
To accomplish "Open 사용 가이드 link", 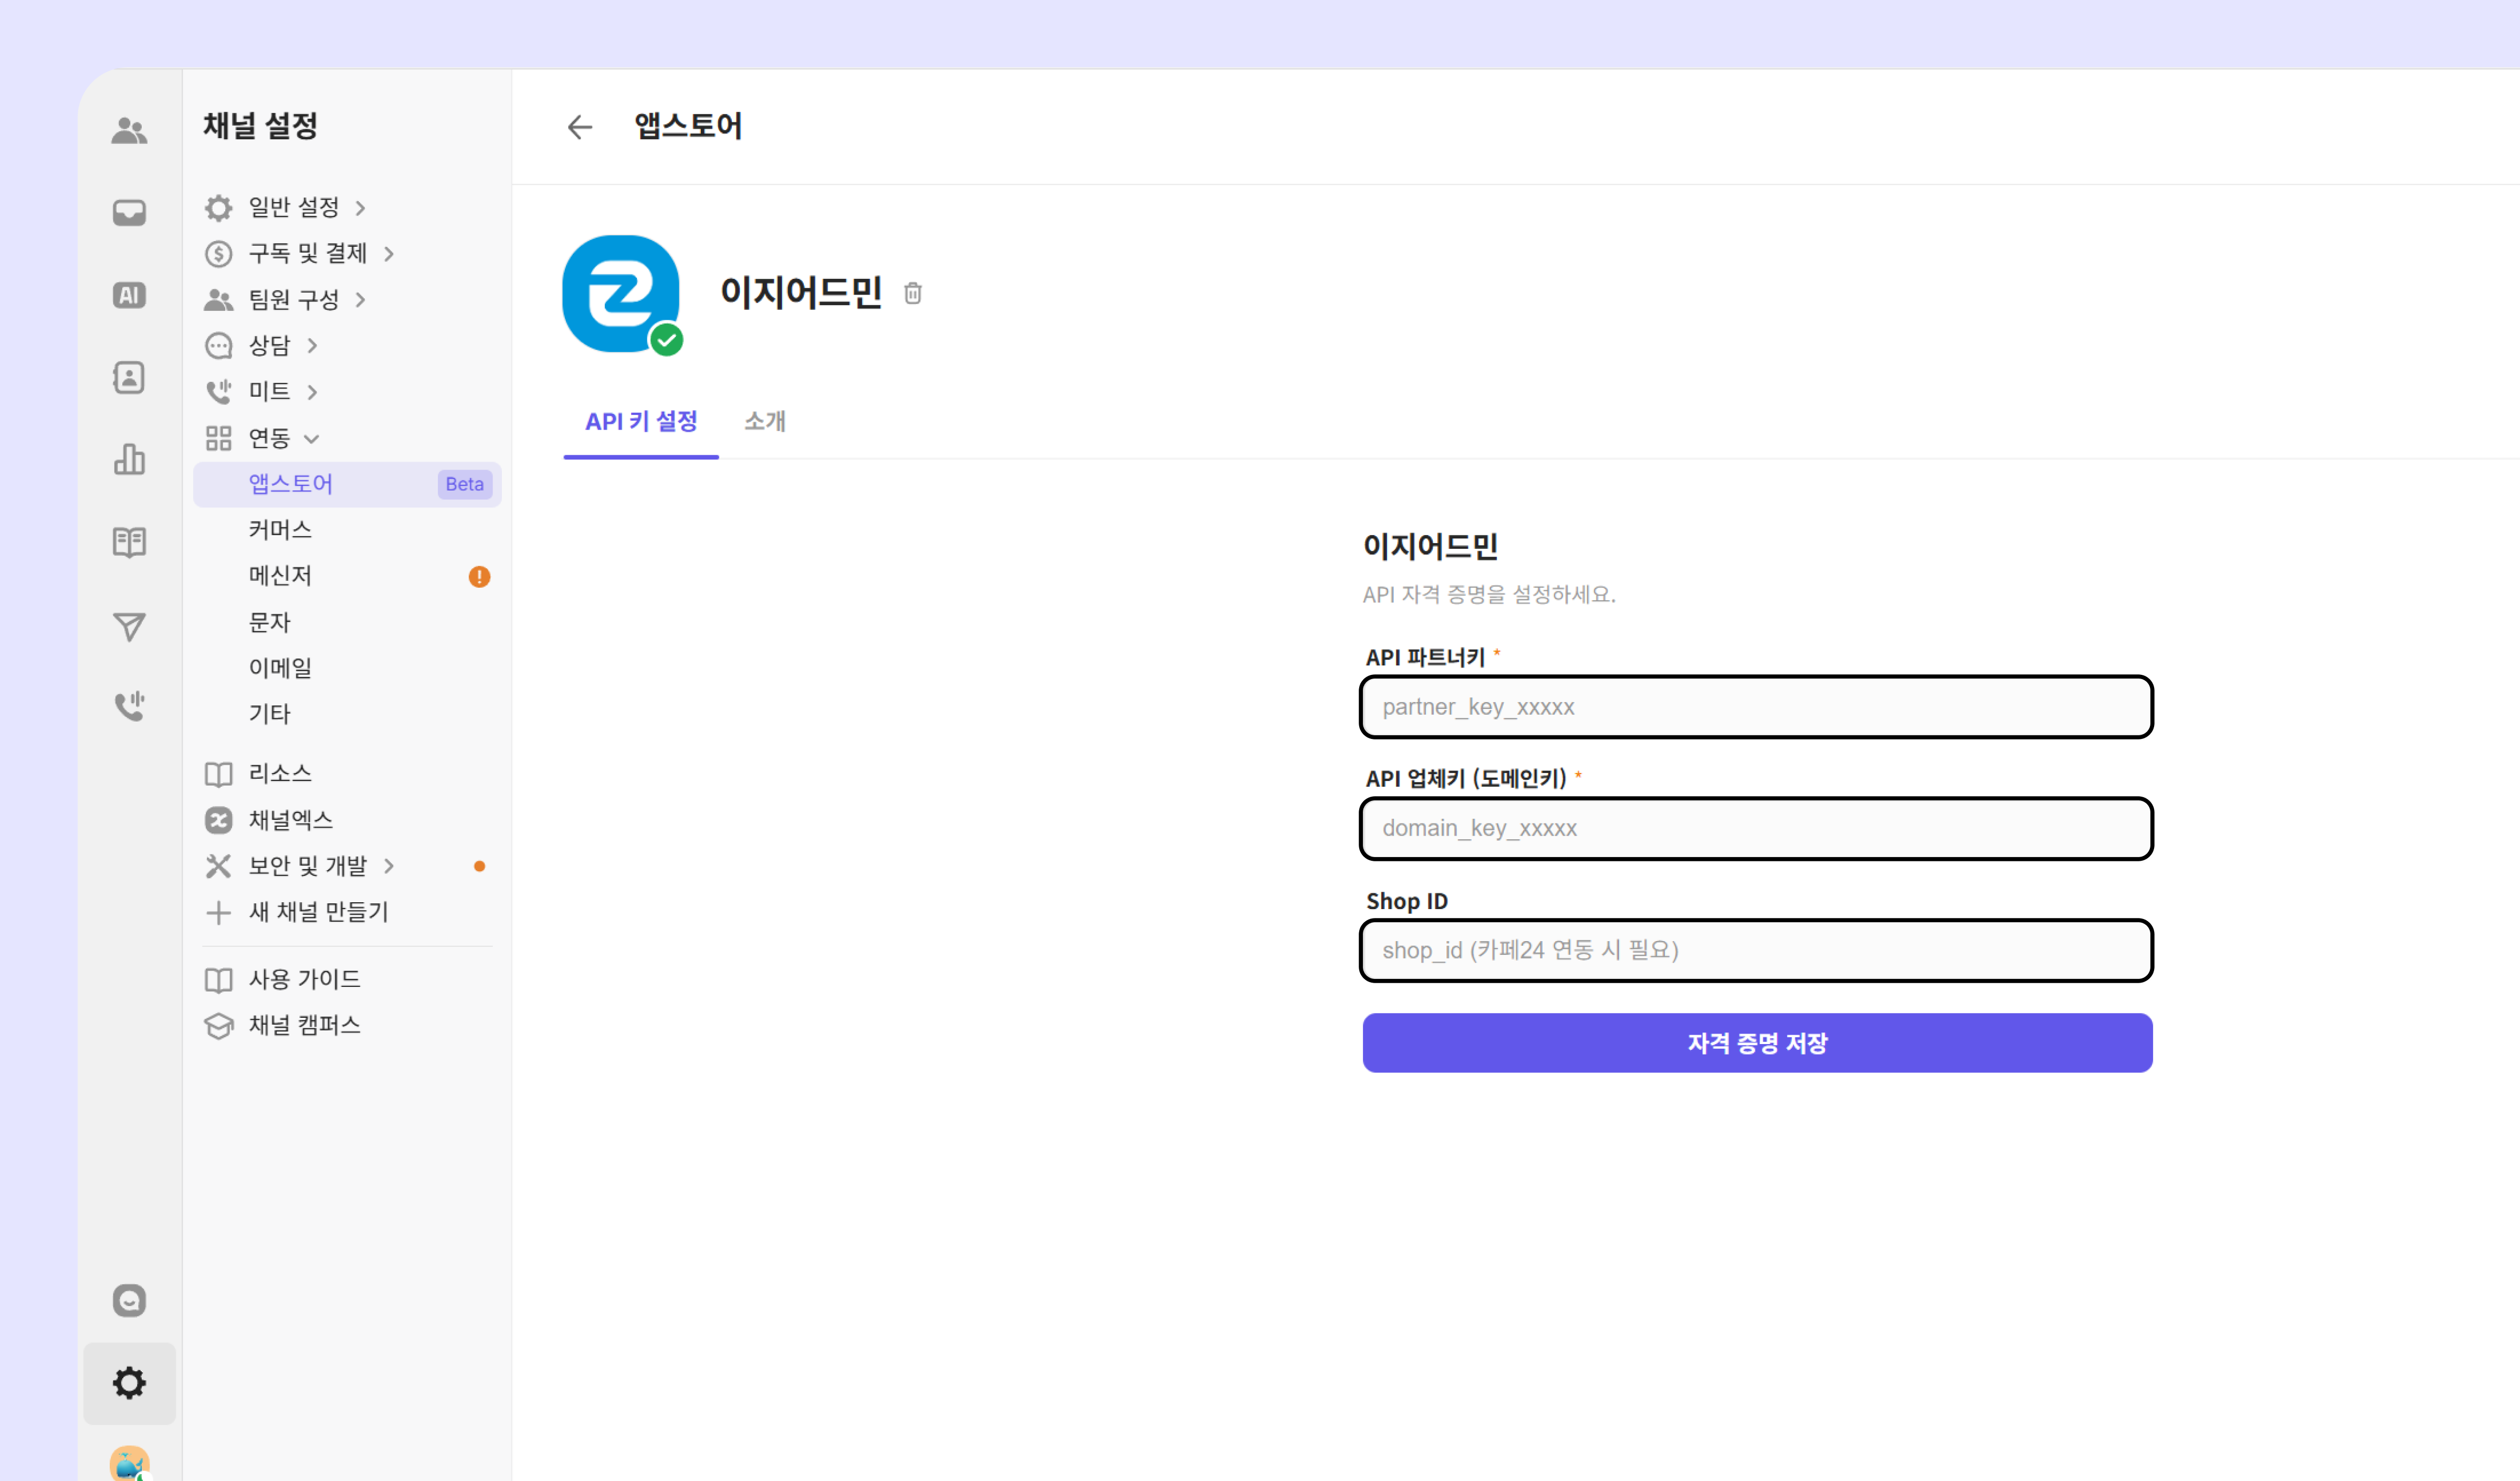I will coord(304,978).
